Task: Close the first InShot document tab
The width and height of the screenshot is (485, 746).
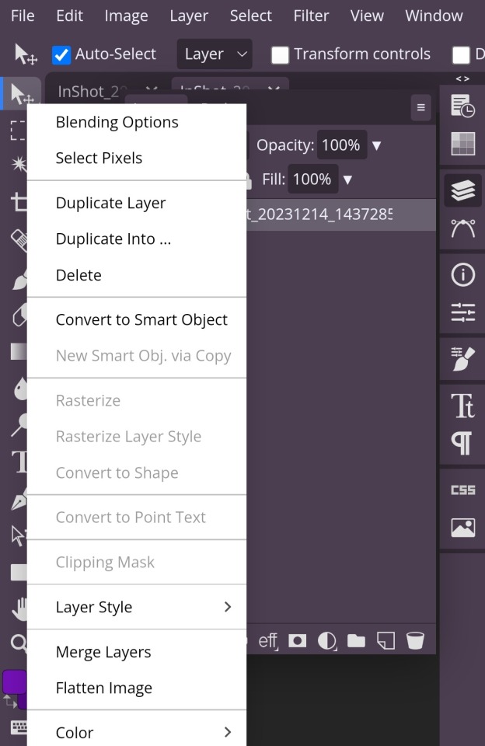Action: click(152, 90)
